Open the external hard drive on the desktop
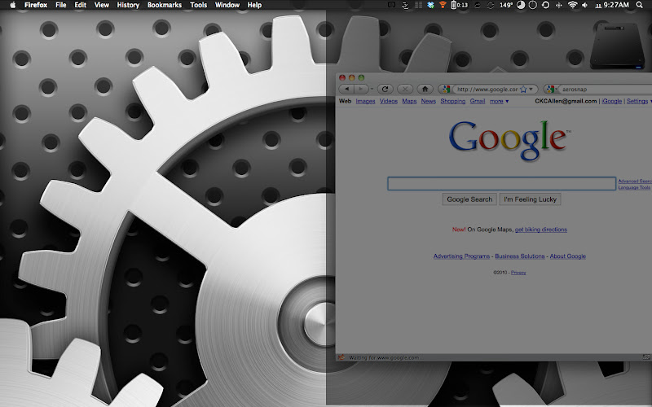The height and width of the screenshot is (407, 652). pos(617,46)
